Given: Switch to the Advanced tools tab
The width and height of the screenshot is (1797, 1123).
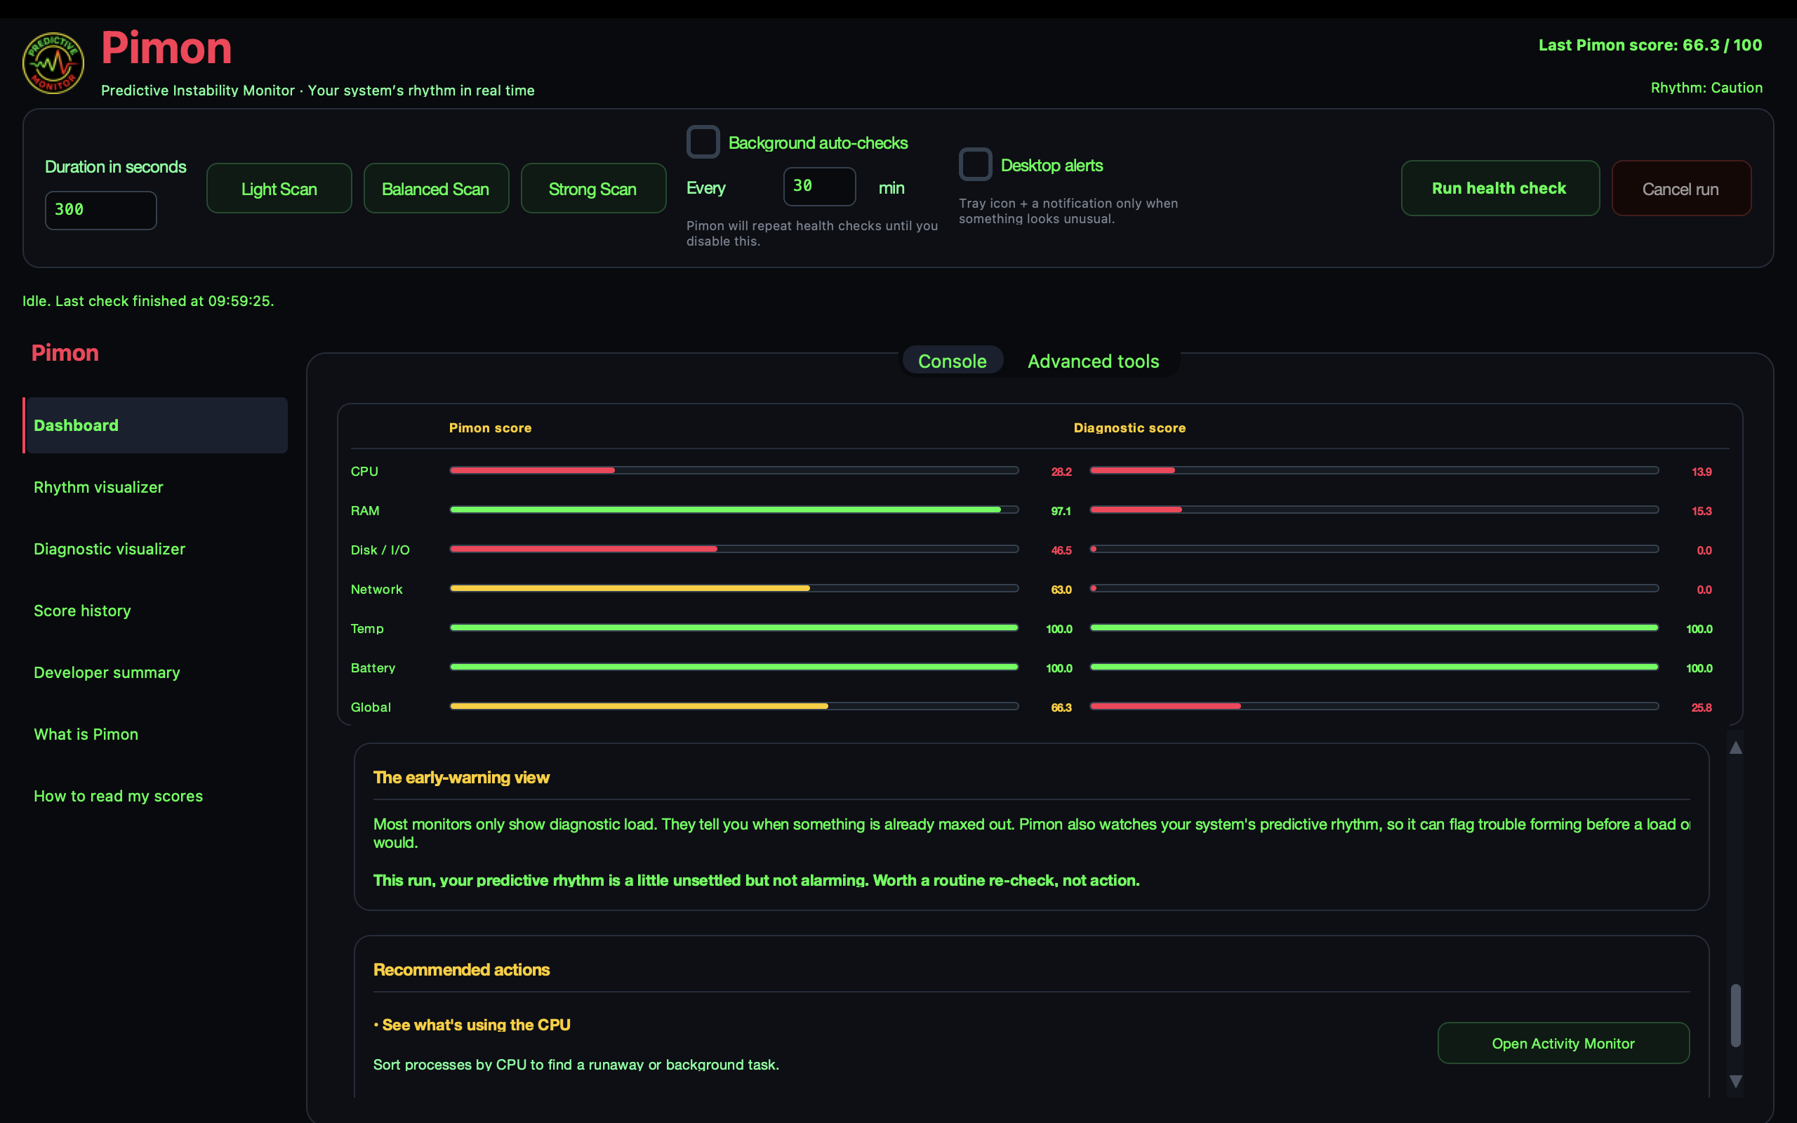Looking at the screenshot, I should [x=1093, y=361].
